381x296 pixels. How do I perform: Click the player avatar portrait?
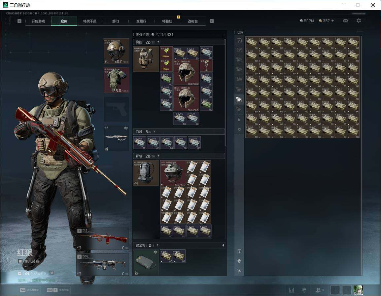(x=358, y=290)
